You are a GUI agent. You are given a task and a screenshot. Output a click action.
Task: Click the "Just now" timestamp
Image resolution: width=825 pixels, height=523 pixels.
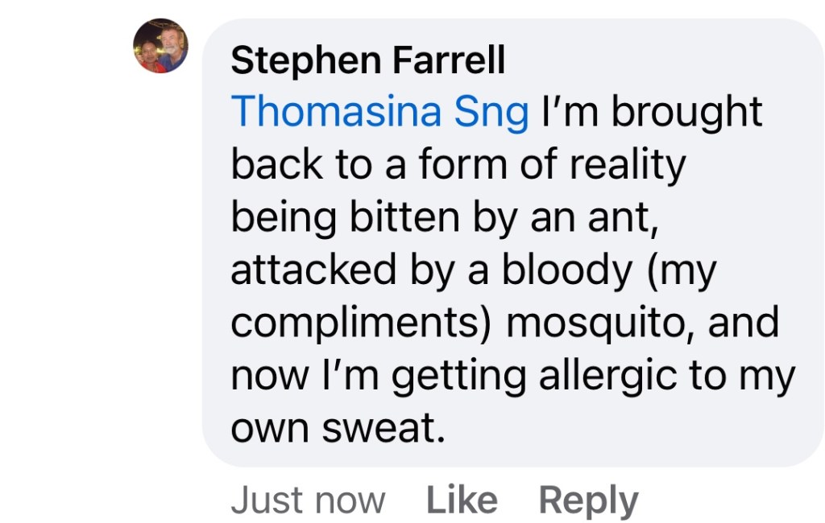(x=308, y=500)
